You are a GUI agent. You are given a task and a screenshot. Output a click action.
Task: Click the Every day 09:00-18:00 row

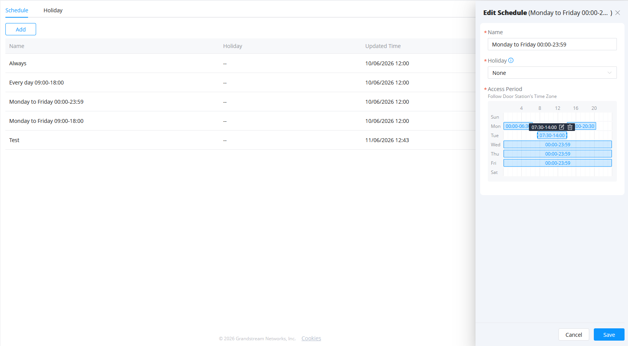tap(240, 83)
